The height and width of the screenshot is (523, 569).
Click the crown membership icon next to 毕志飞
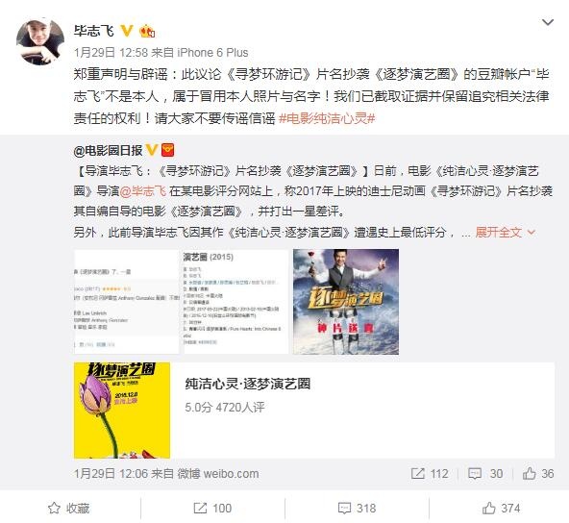pos(147,31)
